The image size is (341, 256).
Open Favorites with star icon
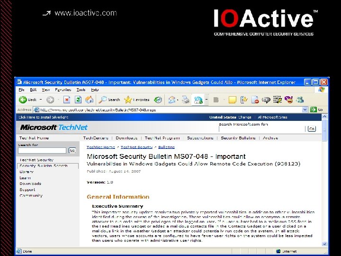[136, 100]
